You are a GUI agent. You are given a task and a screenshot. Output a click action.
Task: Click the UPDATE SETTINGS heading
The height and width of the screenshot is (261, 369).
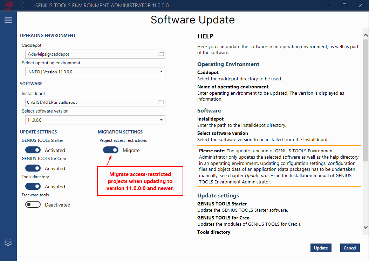click(38, 132)
